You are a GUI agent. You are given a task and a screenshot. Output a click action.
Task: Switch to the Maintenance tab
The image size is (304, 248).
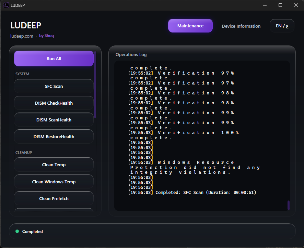click(x=190, y=26)
